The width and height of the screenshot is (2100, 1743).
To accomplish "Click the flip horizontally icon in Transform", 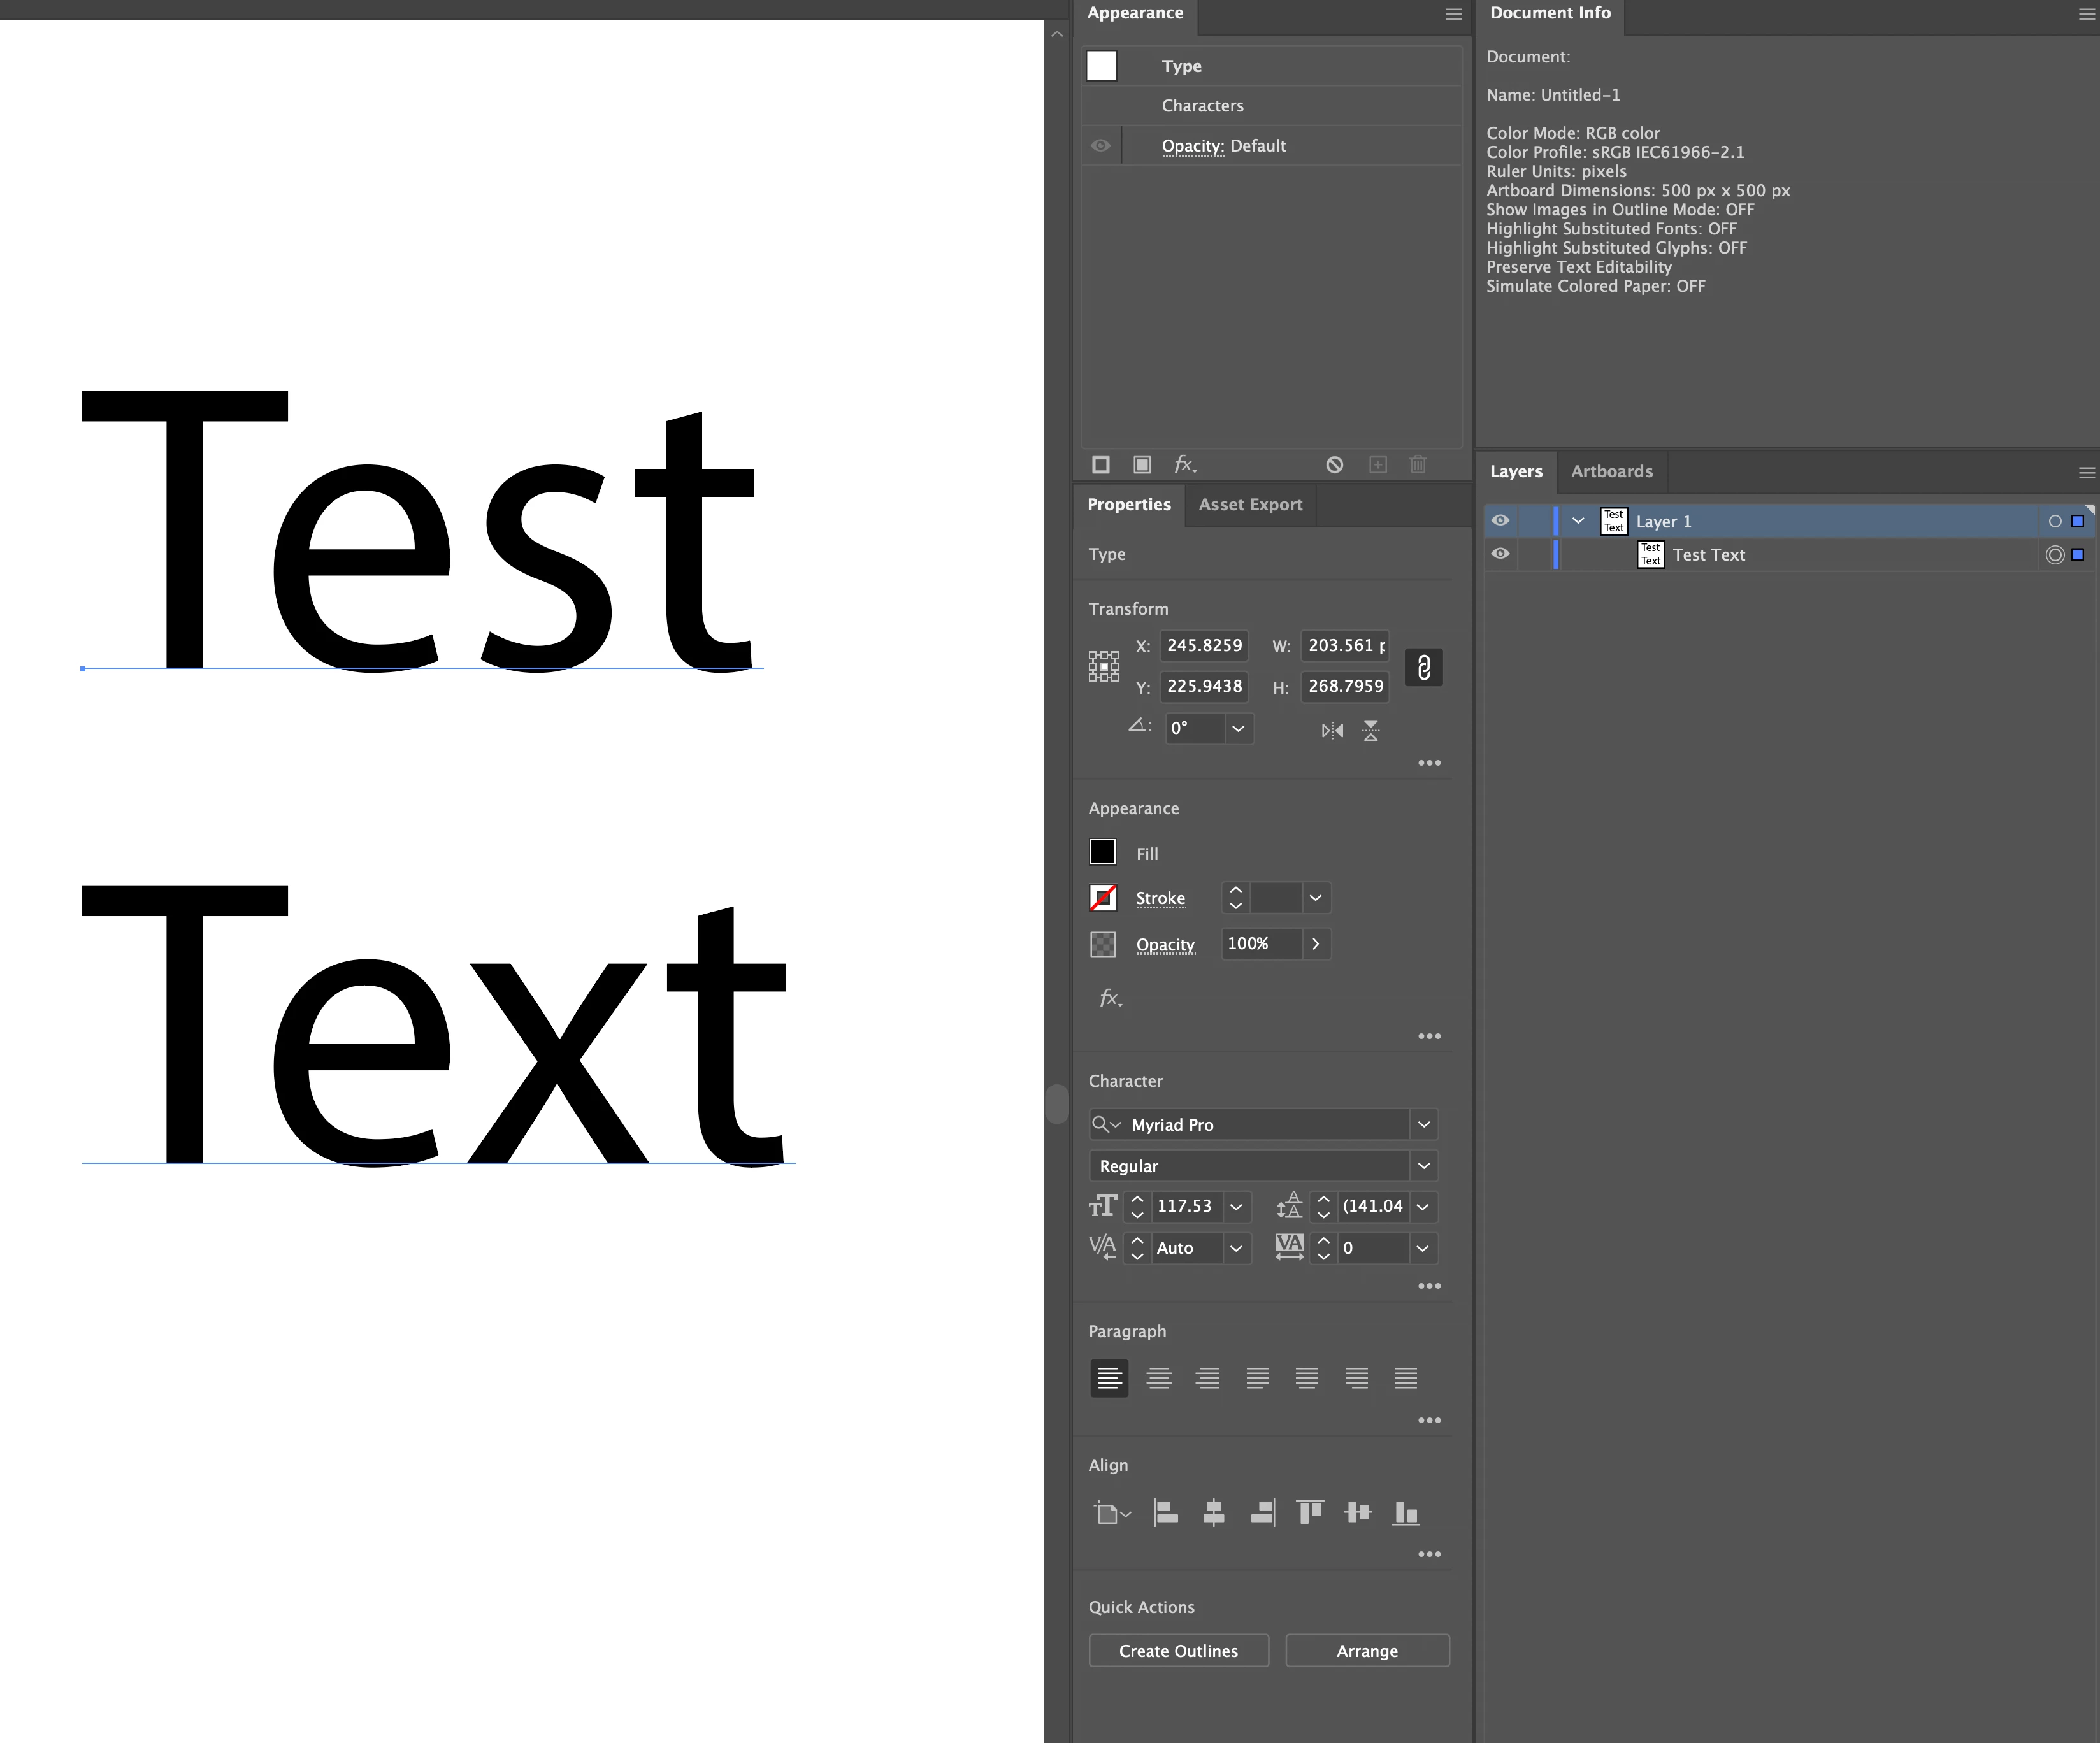I will 1332,730.
